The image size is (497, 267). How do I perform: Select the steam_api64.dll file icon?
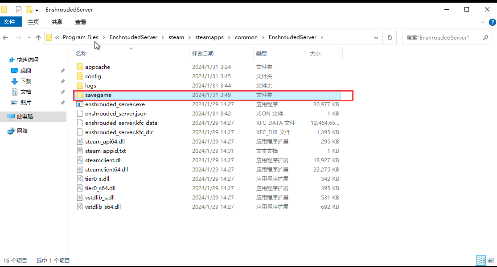pos(80,142)
